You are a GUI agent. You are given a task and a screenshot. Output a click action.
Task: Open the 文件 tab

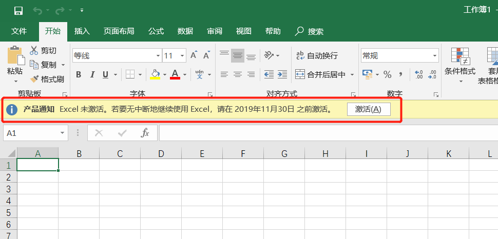[x=19, y=31]
